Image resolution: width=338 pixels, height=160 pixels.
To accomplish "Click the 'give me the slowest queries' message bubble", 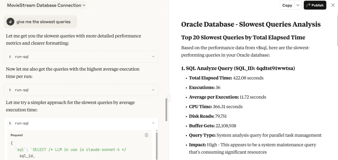I will (43, 22).
